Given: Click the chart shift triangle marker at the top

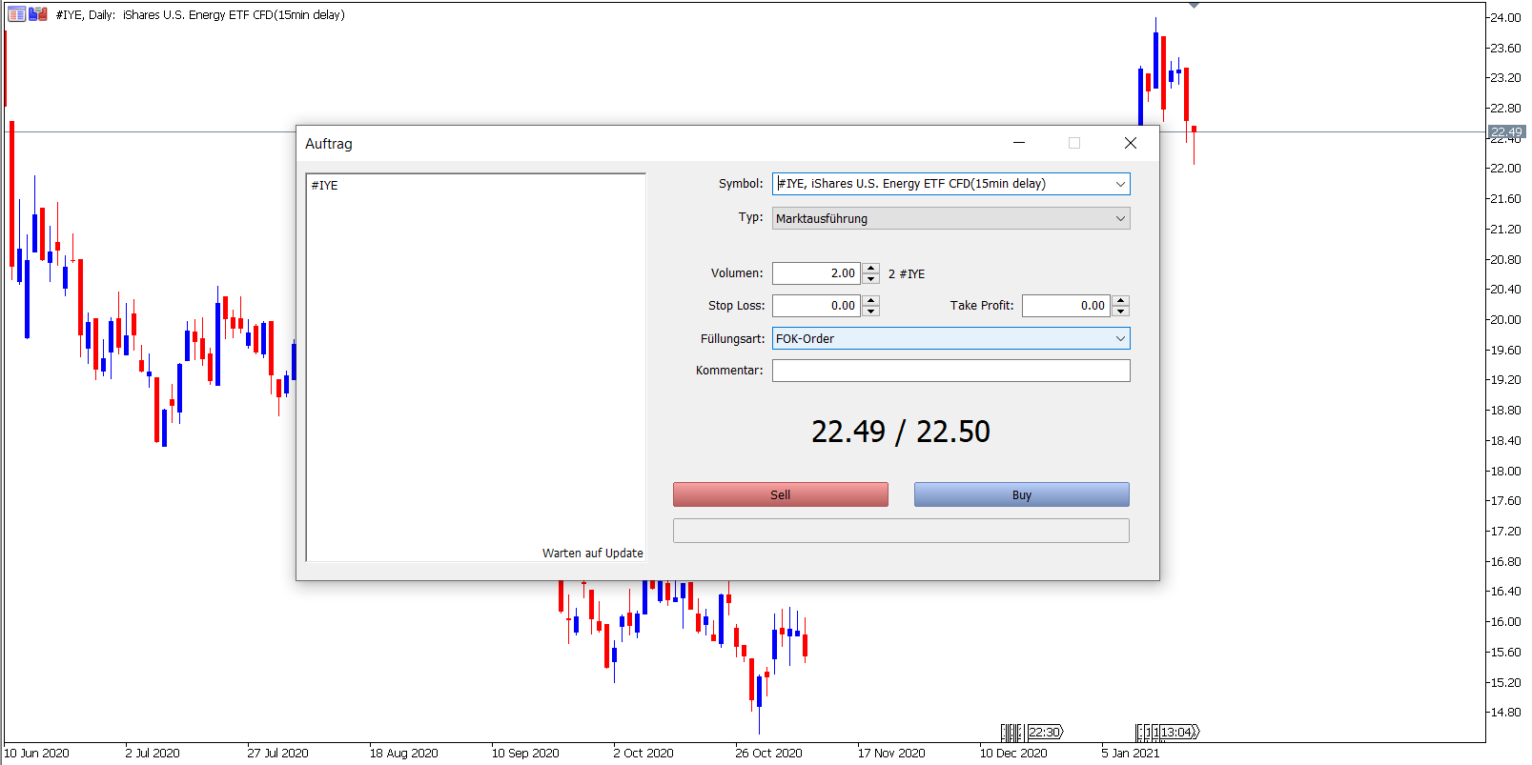Looking at the screenshot, I should pos(1194,6).
